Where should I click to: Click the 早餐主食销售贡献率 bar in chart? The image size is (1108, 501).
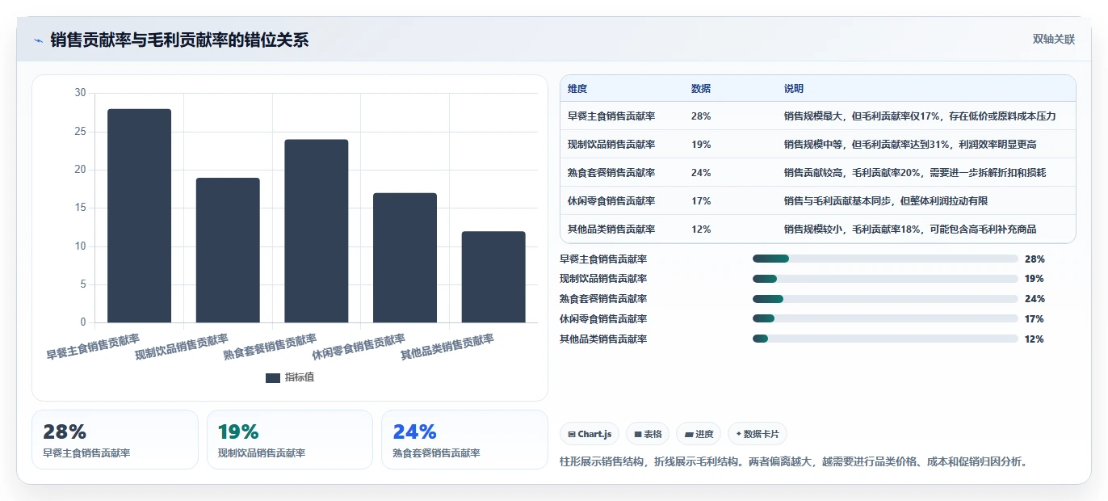point(139,216)
